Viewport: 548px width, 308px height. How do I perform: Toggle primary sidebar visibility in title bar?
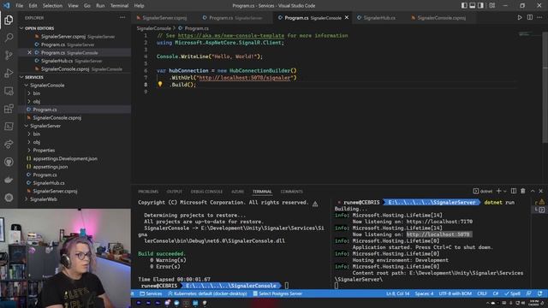(464, 6)
